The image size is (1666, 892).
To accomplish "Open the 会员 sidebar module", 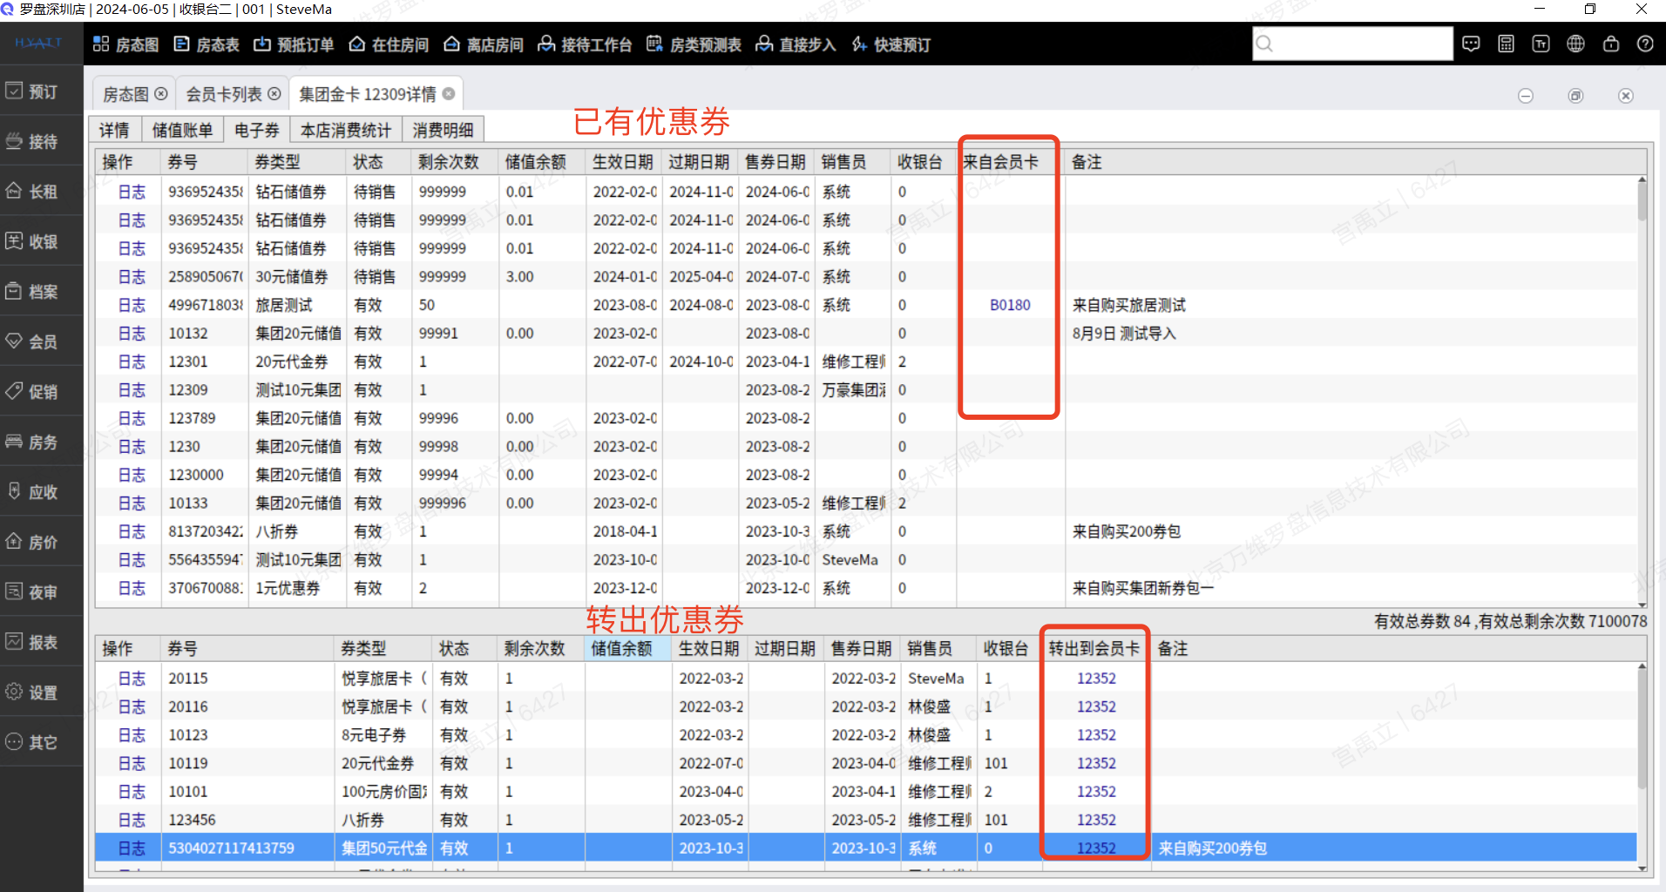I will click(42, 341).
